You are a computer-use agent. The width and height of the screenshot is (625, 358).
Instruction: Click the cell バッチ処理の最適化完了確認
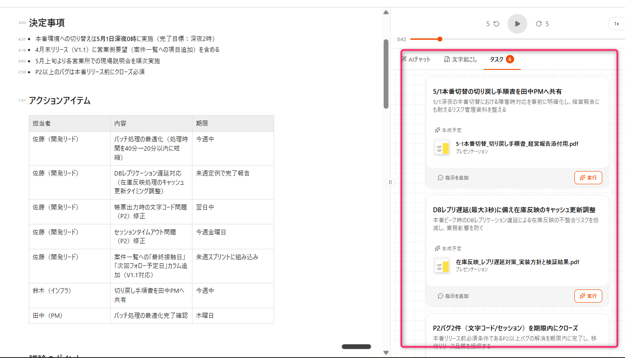tap(151, 316)
